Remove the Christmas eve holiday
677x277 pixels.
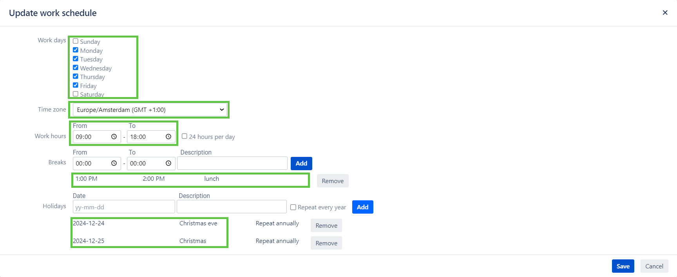click(326, 225)
